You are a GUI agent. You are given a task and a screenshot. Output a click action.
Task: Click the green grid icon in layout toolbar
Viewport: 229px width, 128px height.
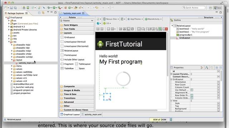pyautogui.click(x=160, y=29)
